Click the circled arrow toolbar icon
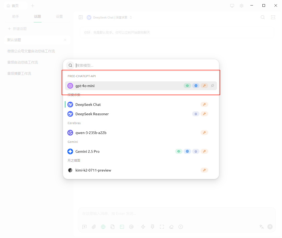 (x=181, y=227)
